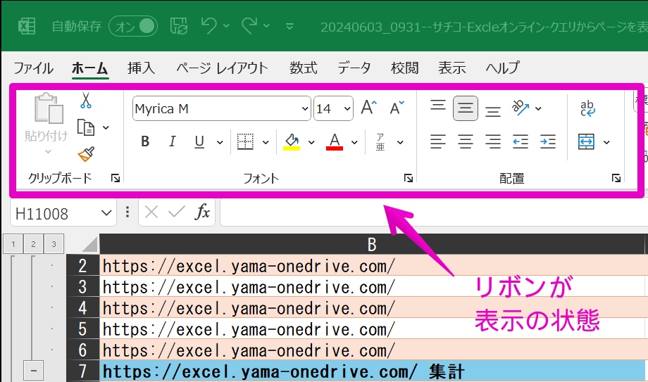Open the Merge and Center dropdown arrow

pyautogui.click(x=606, y=143)
